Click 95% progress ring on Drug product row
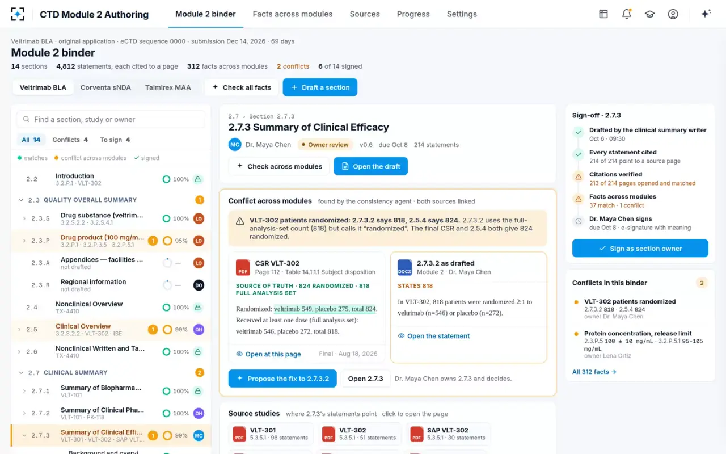 pos(167,241)
